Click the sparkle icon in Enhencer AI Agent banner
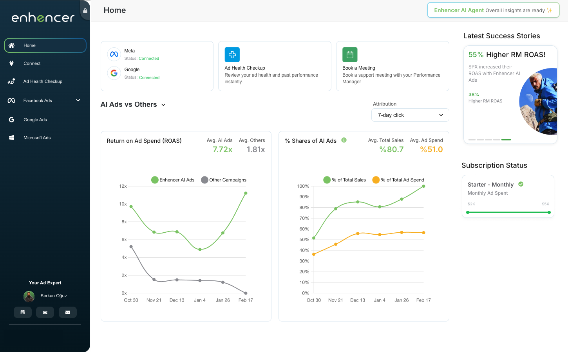568x352 pixels. 550,10
